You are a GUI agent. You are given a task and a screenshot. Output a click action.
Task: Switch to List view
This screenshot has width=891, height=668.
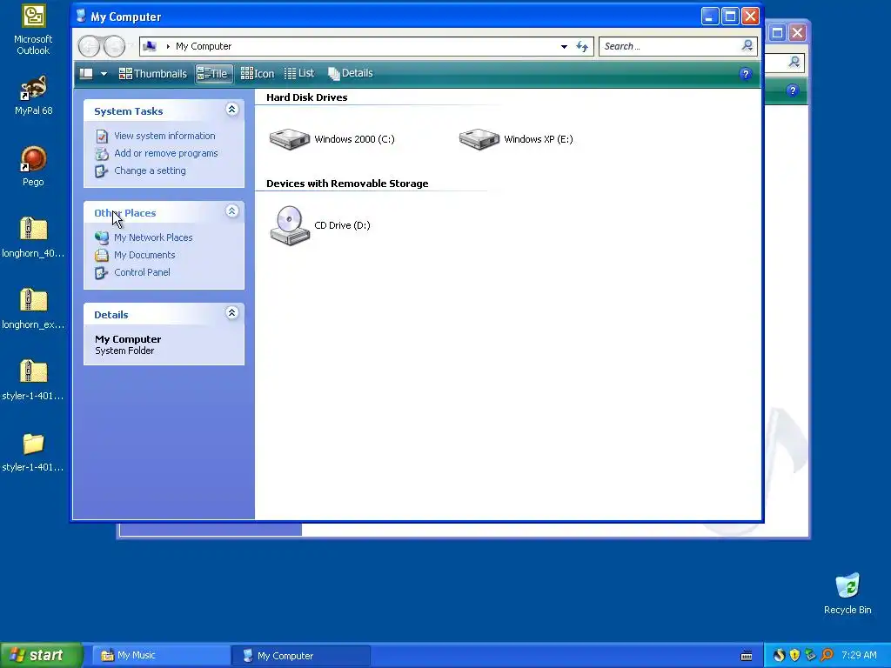point(299,73)
